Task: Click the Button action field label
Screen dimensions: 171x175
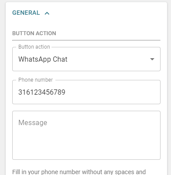Action: tap(34, 47)
